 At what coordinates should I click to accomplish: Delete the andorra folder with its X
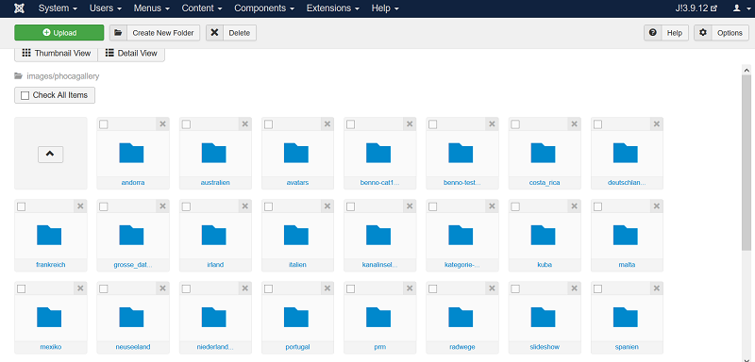[x=162, y=124]
